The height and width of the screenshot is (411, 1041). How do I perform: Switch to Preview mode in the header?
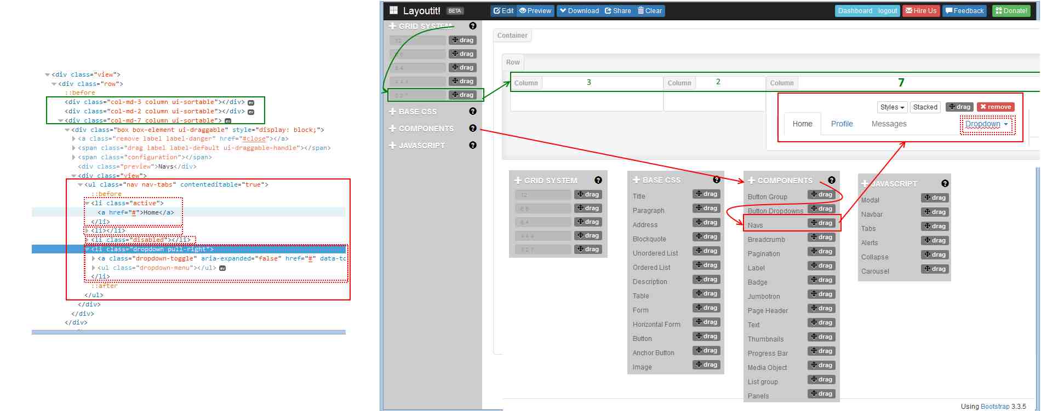point(535,11)
